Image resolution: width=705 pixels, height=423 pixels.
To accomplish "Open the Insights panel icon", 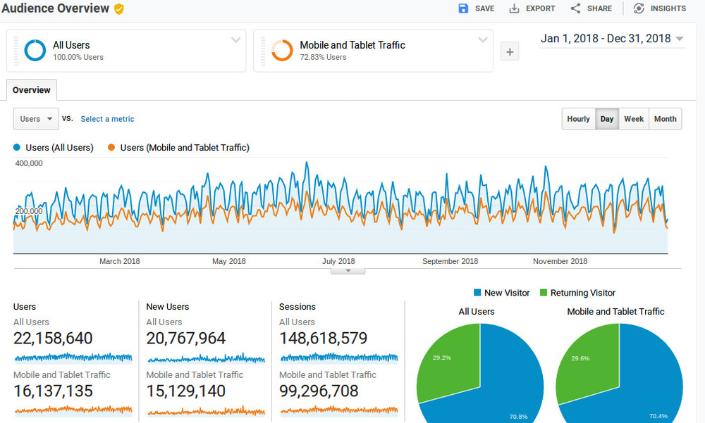I will [x=639, y=8].
